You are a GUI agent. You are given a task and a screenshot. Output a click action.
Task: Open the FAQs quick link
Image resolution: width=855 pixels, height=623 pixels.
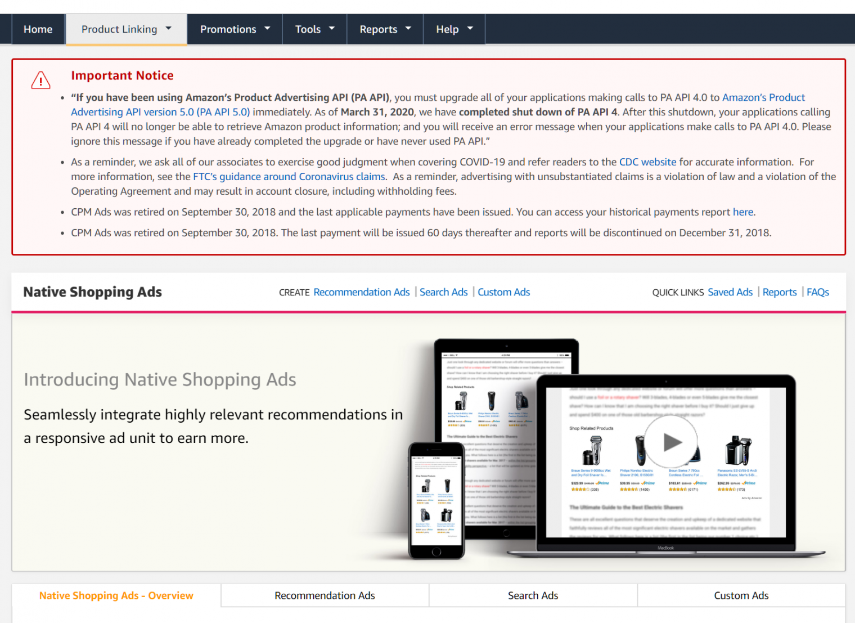pos(818,292)
